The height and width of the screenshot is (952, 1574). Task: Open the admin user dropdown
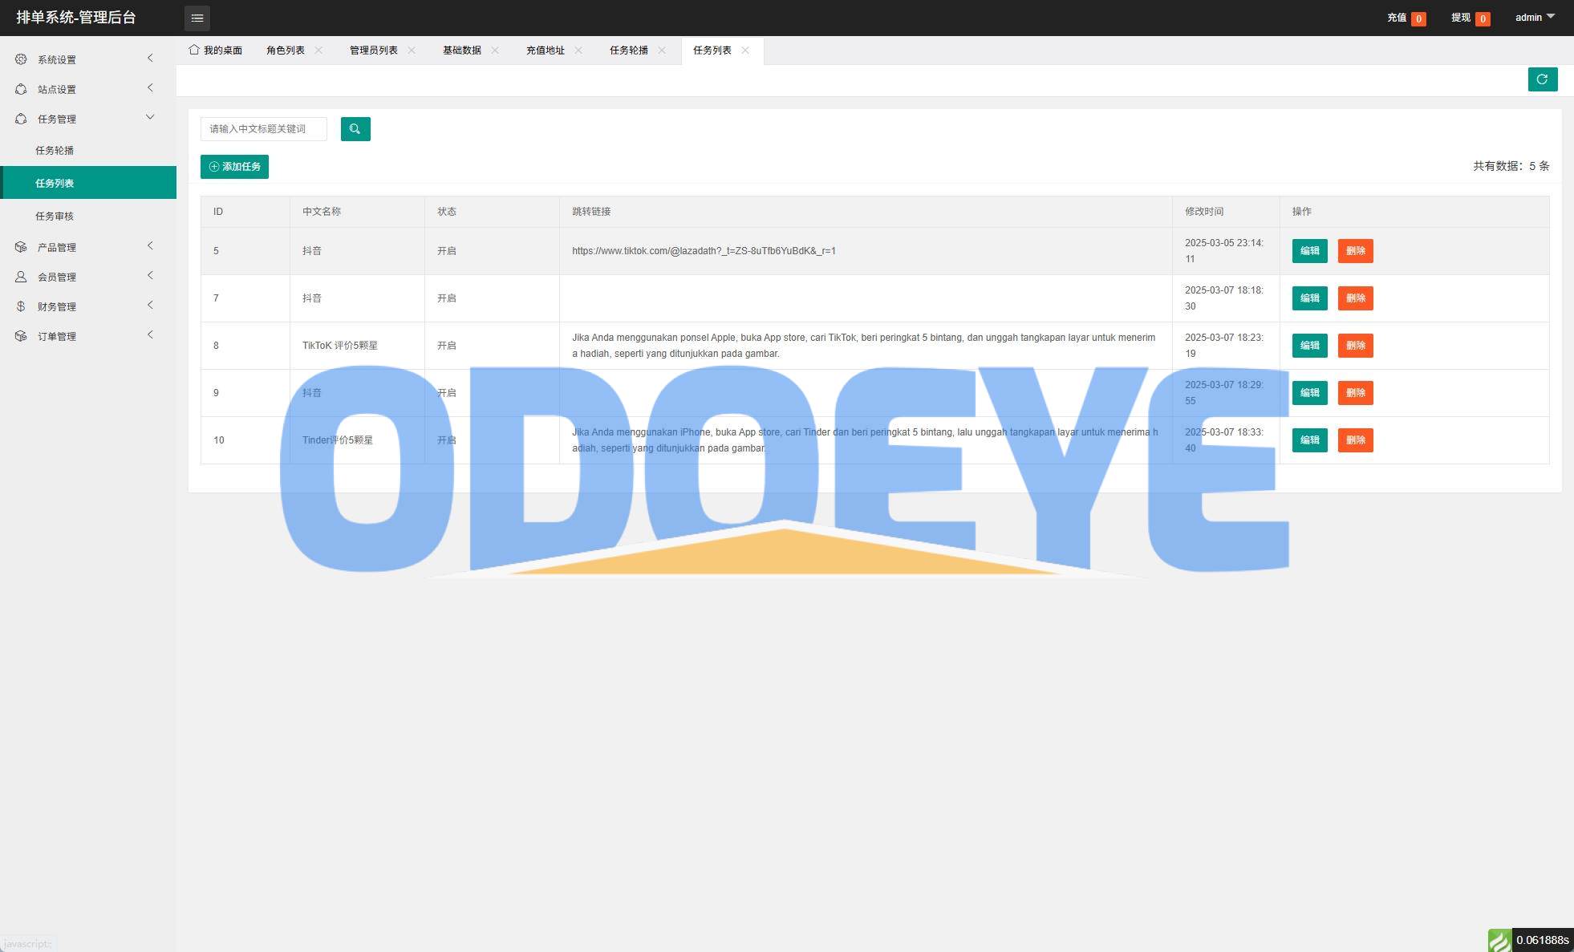pos(1534,18)
